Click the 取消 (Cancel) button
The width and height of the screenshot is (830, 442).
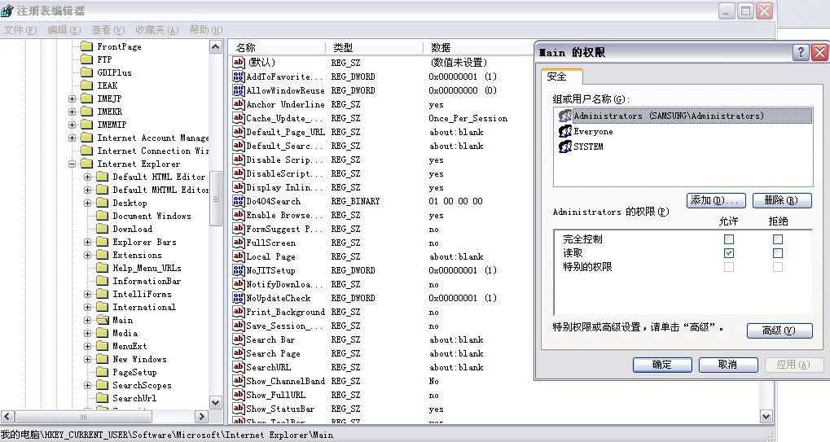click(728, 365)
